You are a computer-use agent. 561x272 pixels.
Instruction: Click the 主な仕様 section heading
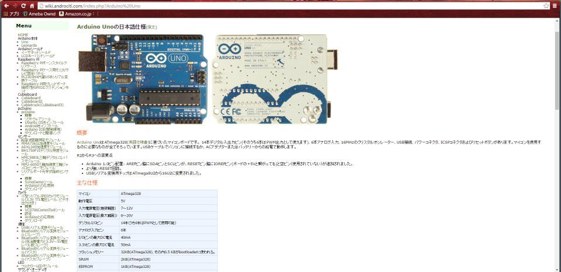coord(87,183)
